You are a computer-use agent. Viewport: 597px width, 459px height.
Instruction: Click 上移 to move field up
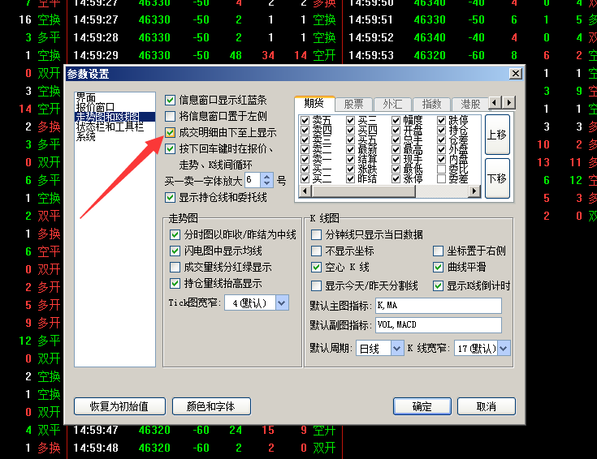point(496,135)
